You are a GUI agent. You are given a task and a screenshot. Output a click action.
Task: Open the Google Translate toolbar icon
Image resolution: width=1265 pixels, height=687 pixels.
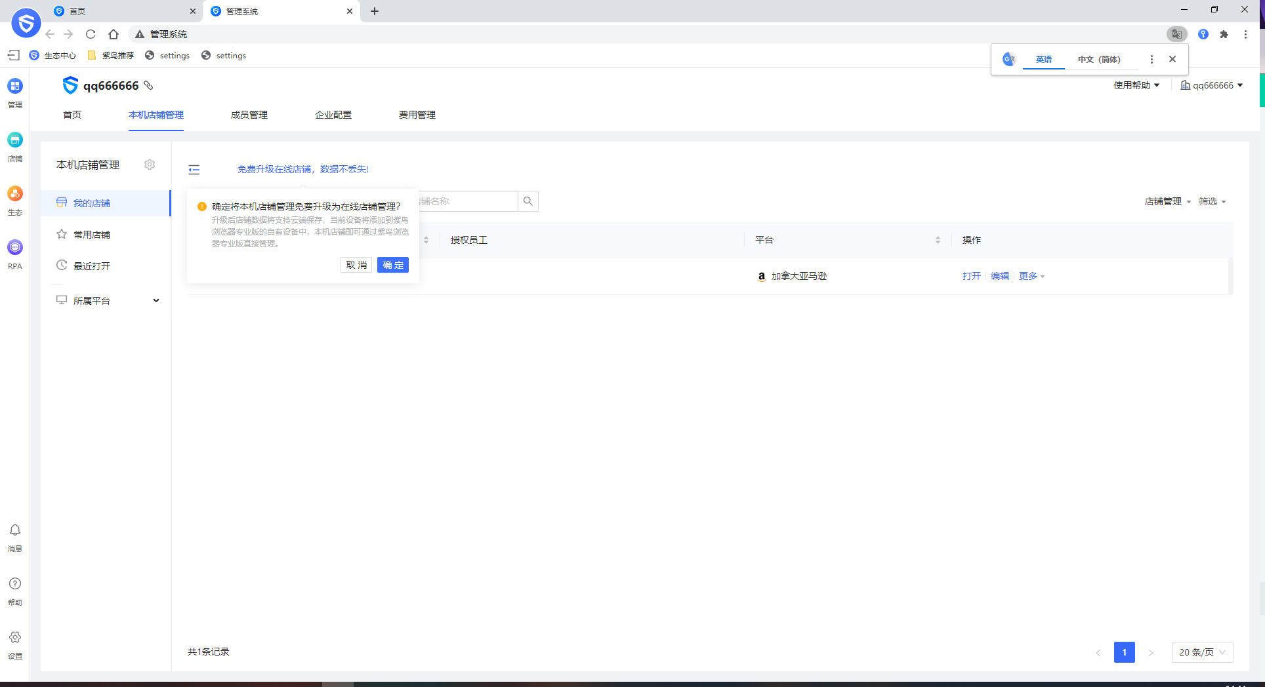click(1176, 34)
